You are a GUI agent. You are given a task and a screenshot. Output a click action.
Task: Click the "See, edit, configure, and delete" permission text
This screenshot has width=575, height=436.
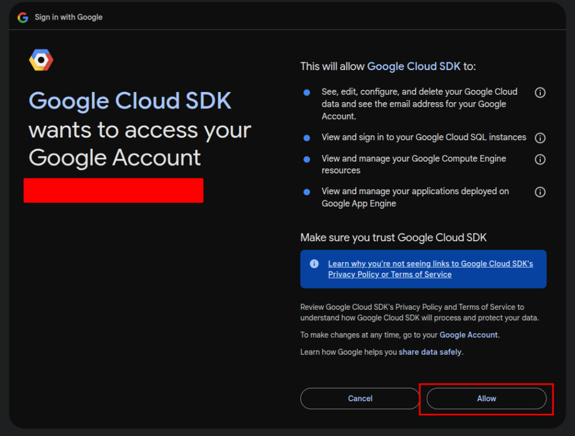(x=419, y=104)
